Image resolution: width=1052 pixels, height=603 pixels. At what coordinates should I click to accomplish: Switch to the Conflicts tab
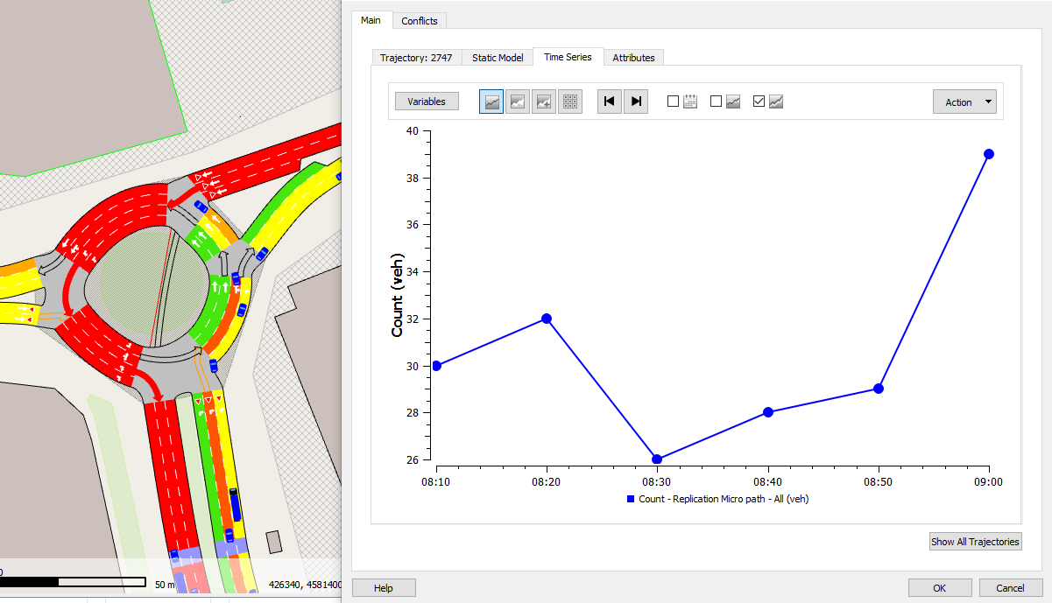coord(420,20)
